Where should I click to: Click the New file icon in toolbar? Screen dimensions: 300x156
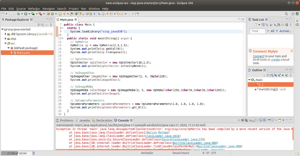point(3,14)
